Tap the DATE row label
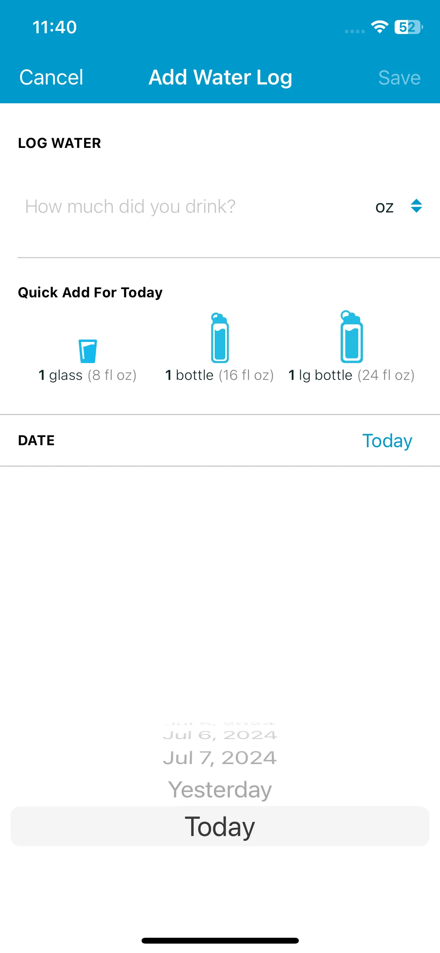 click(36, 441)
